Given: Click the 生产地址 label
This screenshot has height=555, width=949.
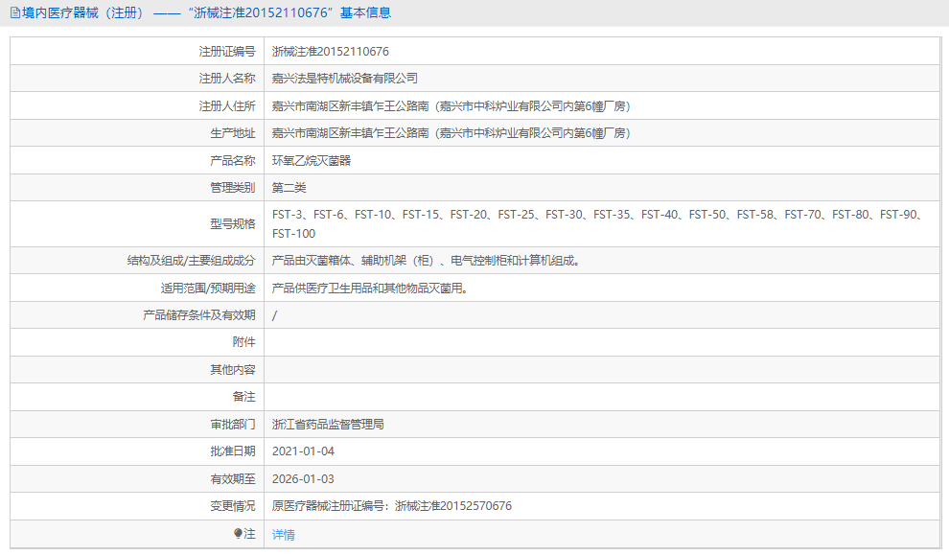Looking at the screenshot, I should (233, 133).
